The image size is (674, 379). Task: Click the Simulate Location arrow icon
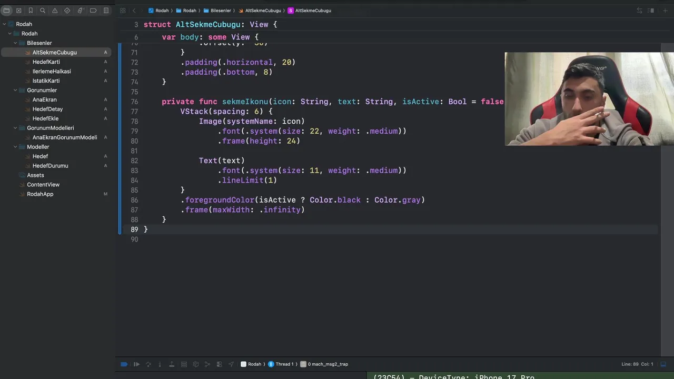pyautogui.click(x=231, y=364)
